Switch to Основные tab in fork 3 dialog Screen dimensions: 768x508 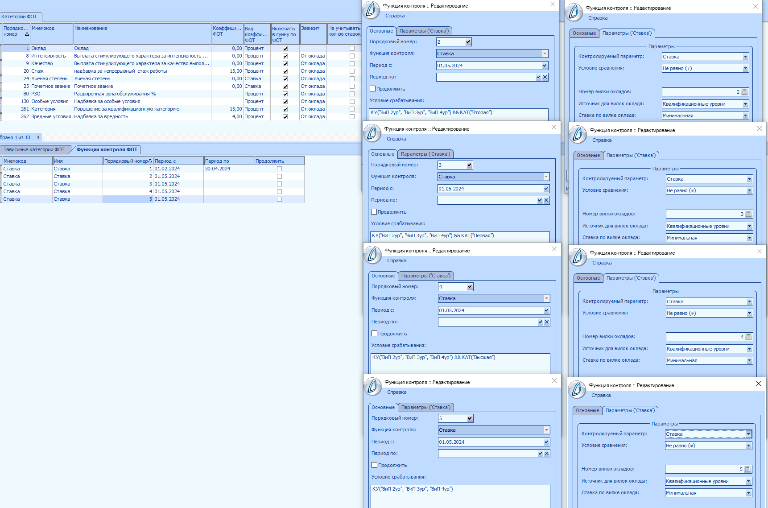click(588, 155)
